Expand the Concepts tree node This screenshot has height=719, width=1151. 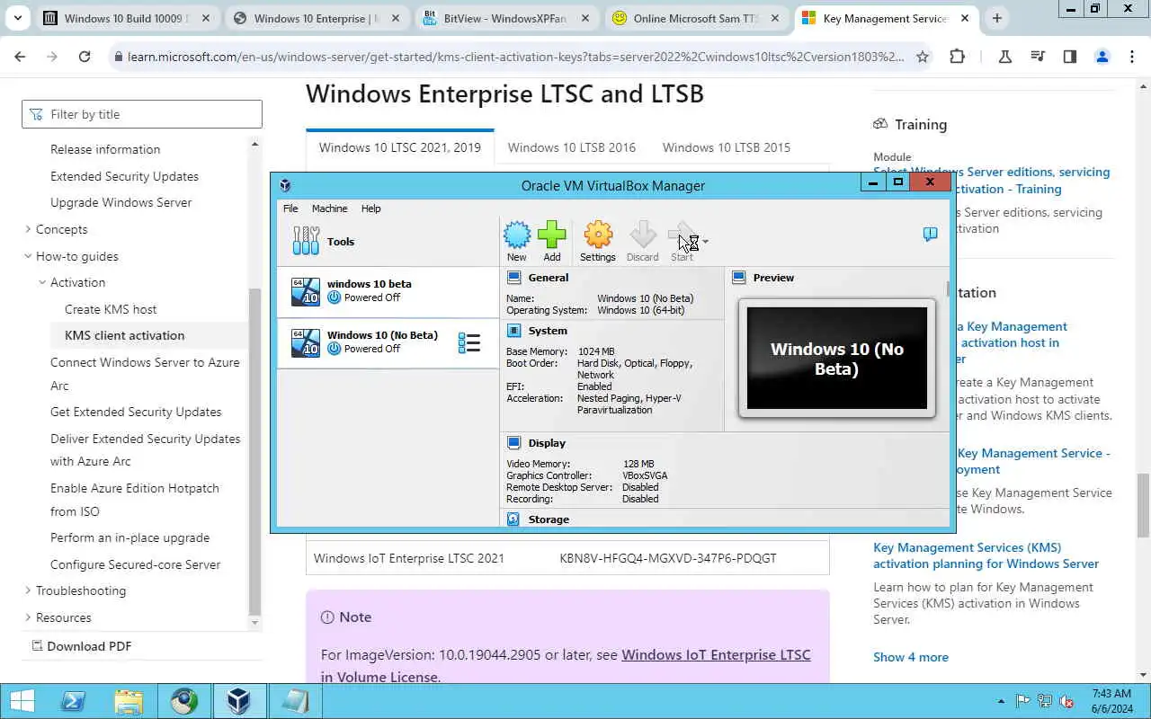(x=28, y=229)
